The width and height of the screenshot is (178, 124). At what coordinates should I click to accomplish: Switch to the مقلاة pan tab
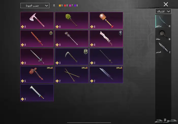click(x=163, y=35)
